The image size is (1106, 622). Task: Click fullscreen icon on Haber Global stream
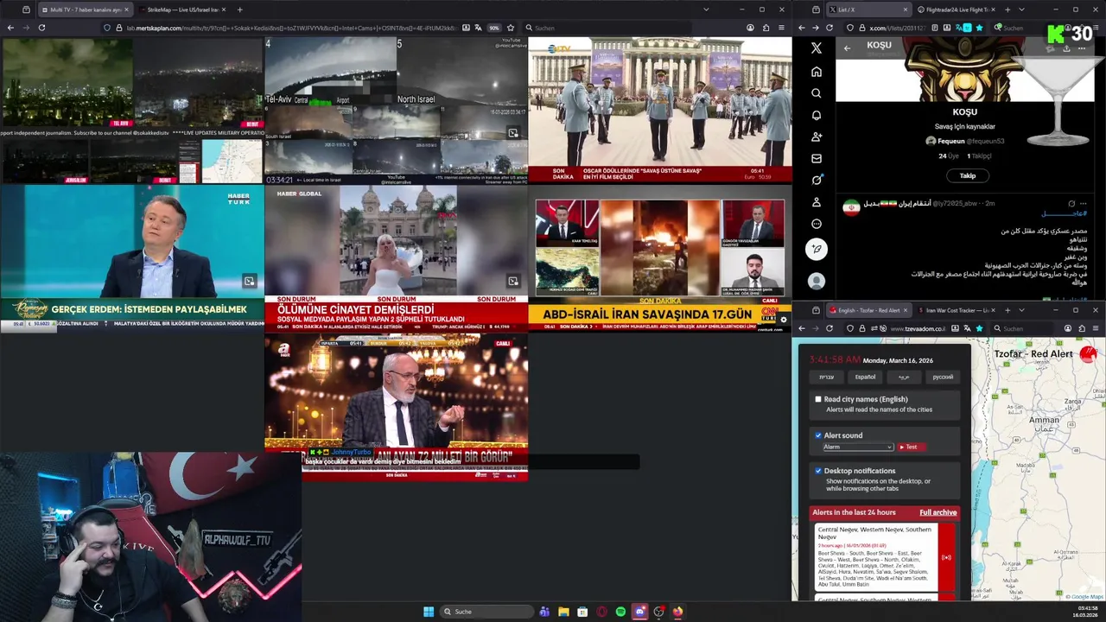[x=513, y=281]
